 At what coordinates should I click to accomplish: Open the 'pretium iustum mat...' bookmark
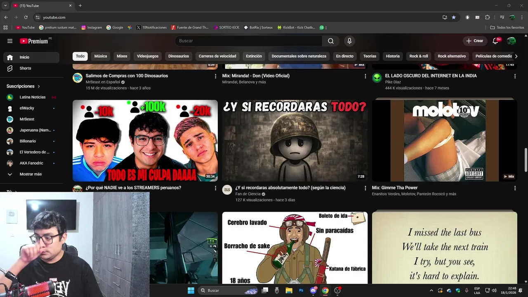(58, 28)
